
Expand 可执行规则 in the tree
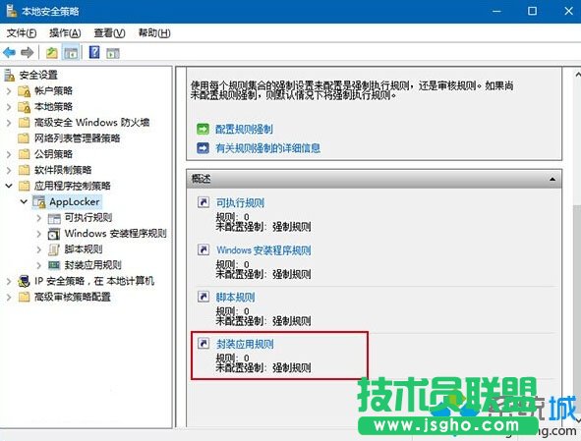[x=39, y=218]
